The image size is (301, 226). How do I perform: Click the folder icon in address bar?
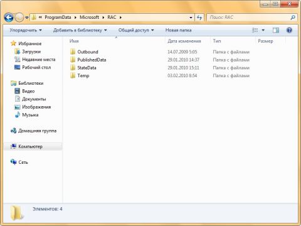click(x=34, y=18)
